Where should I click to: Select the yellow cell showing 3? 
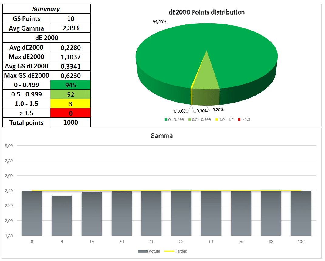[70, 103]
